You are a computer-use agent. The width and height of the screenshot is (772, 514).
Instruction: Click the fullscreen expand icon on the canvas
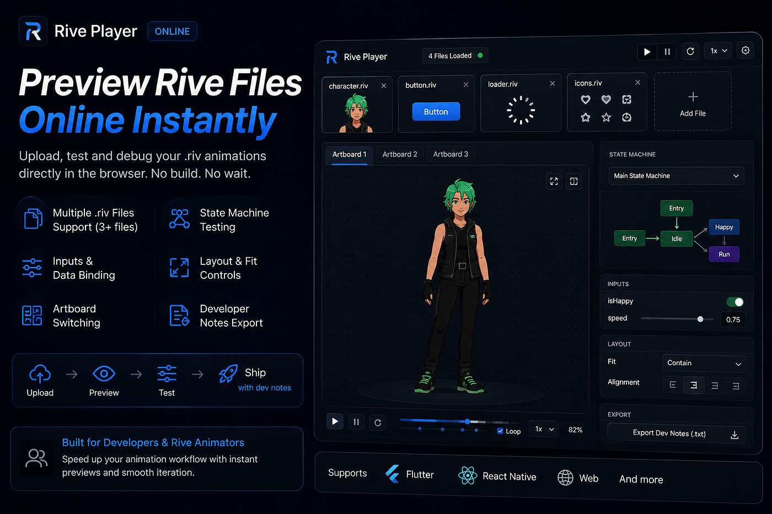coord(554,181)
